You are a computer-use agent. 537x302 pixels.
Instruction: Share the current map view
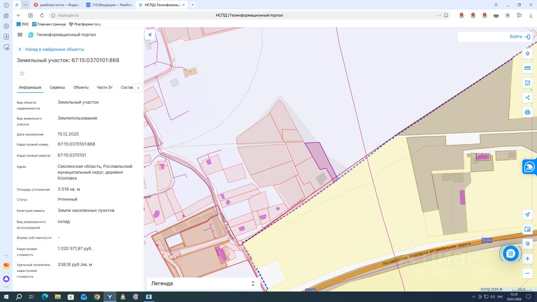click(x=527, y=98)
